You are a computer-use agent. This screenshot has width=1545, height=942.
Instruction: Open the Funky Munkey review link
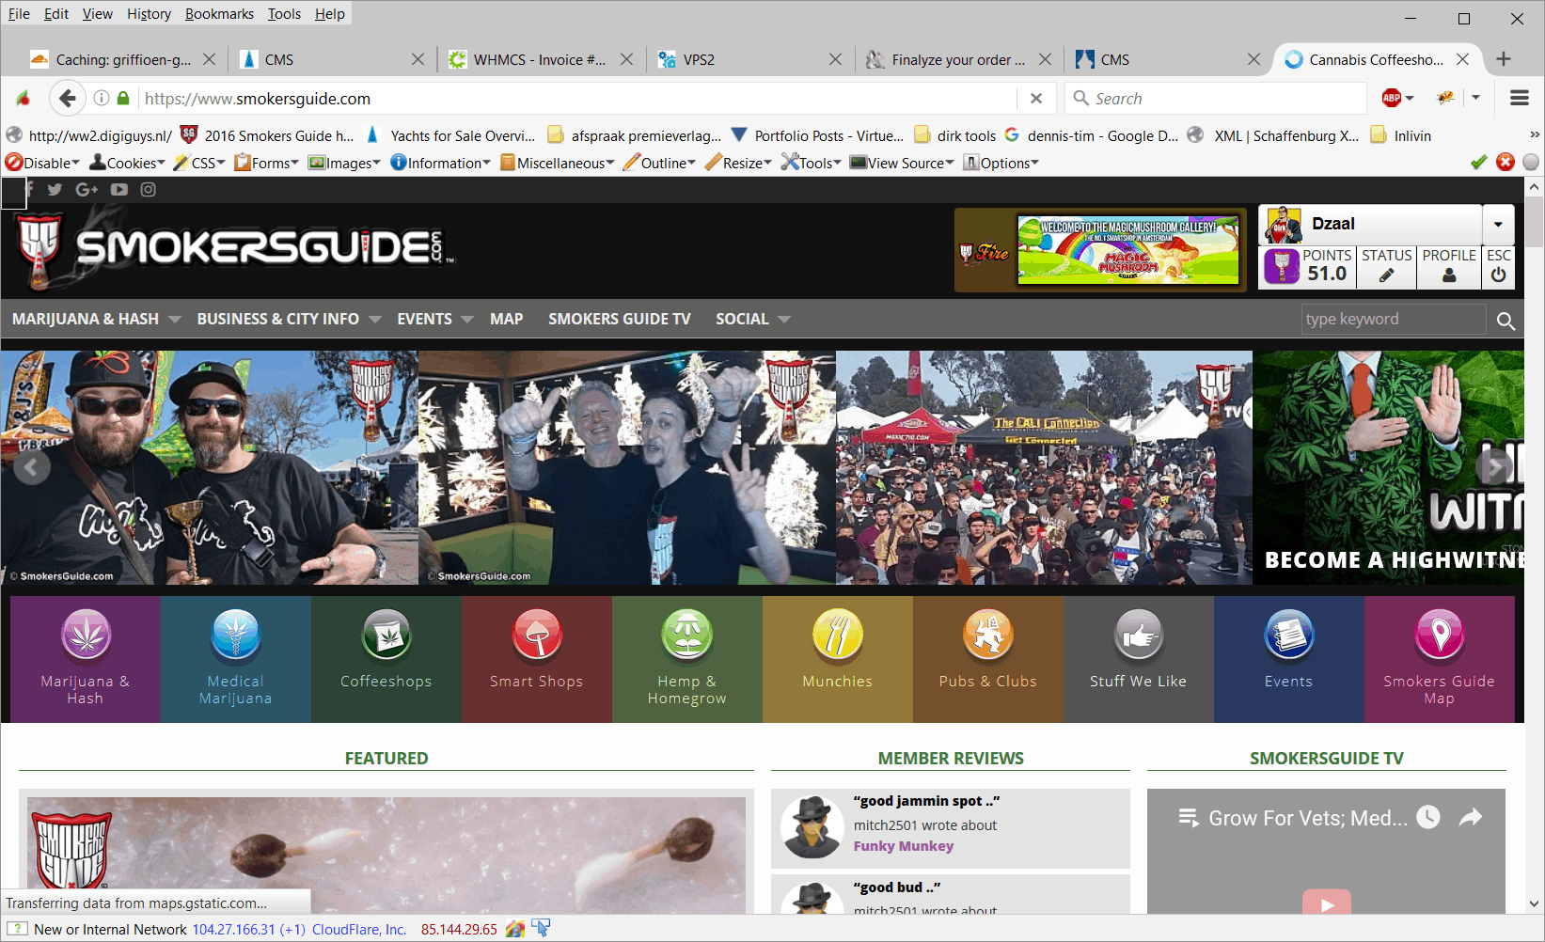[904, 846]
